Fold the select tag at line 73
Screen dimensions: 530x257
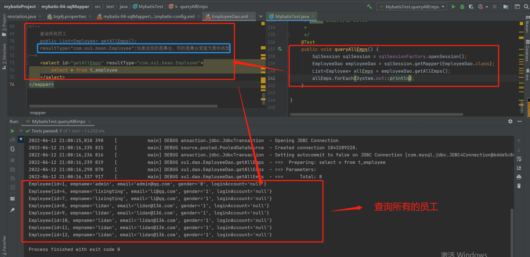pos(27,63)
